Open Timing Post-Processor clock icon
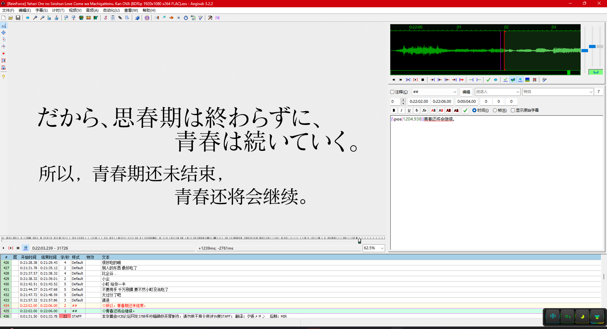This screenshot has width=607, height=329. (x=186, y=18)
